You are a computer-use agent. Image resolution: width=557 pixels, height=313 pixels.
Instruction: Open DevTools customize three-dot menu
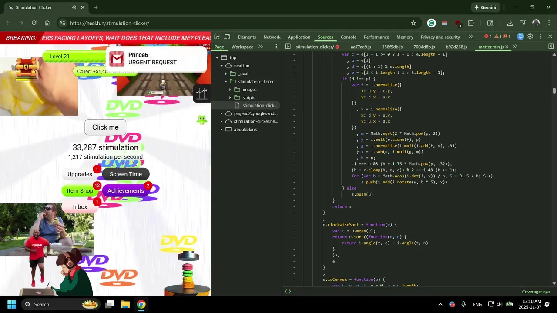click(x=540, y=37)
